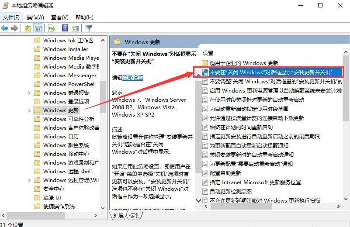Click the Up one level folder icon
350x227 pixels.
(28, 28)
